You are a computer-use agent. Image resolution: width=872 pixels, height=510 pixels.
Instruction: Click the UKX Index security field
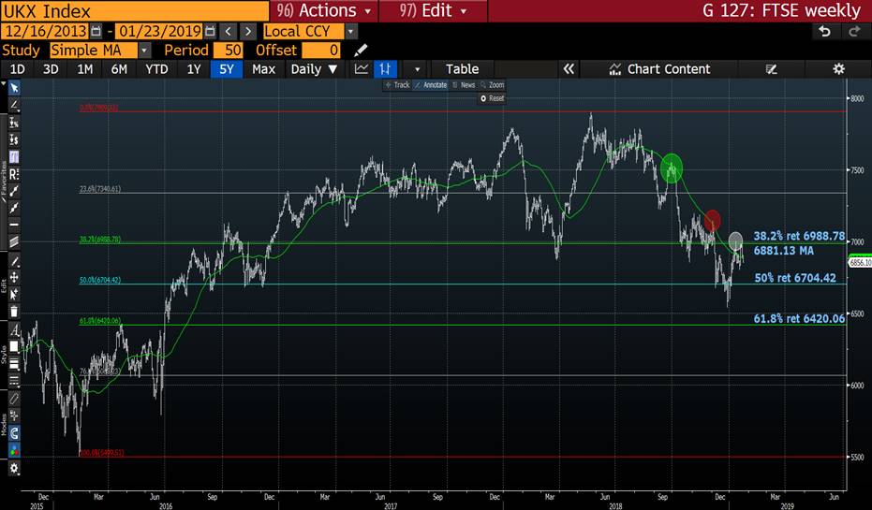pos(135,10)
